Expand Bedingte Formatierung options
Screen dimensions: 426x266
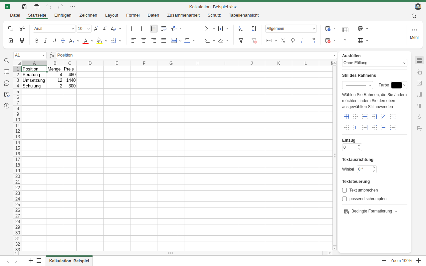(371, 211)
